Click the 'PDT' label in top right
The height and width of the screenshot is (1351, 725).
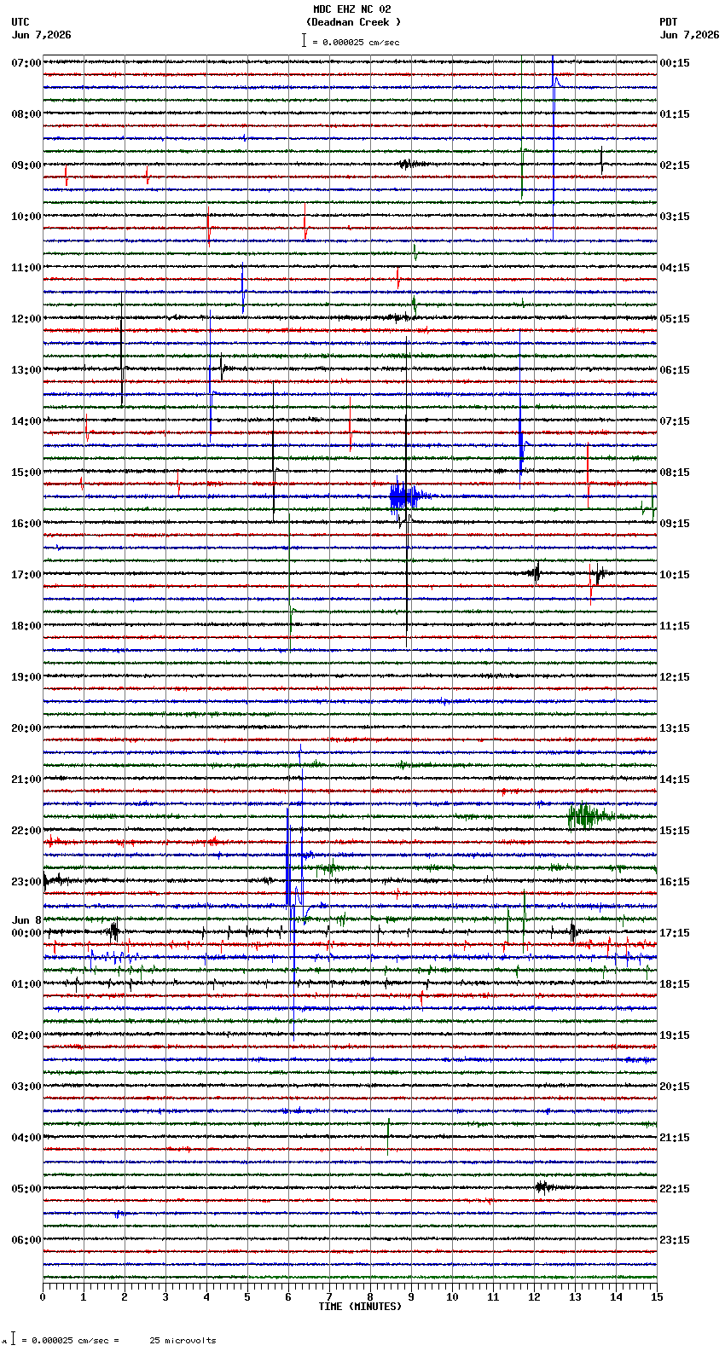pyautogui.click(x=668, y=22)
